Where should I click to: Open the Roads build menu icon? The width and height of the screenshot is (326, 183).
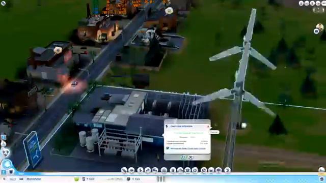click(x=124, y=170)
